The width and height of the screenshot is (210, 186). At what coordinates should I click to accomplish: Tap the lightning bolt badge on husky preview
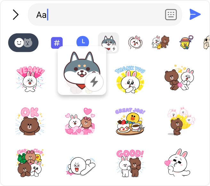coord(94,82)
